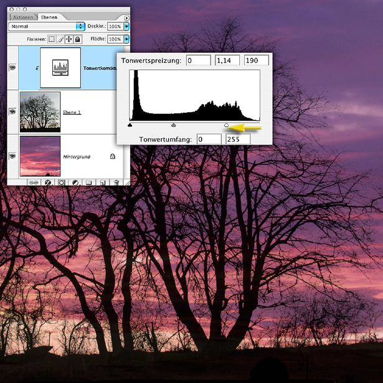This screenshot has height=383, width=383.
Task: Click the link layers icon
Action: [x=34, y=182]
